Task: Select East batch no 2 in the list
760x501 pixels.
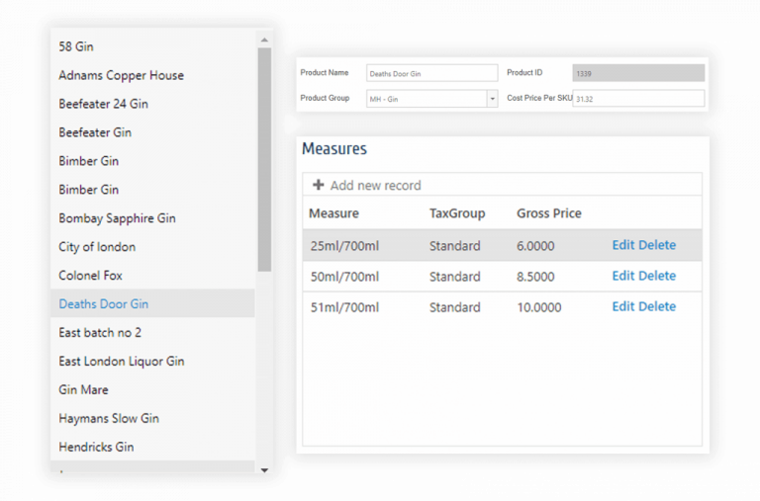Action: 152,333
